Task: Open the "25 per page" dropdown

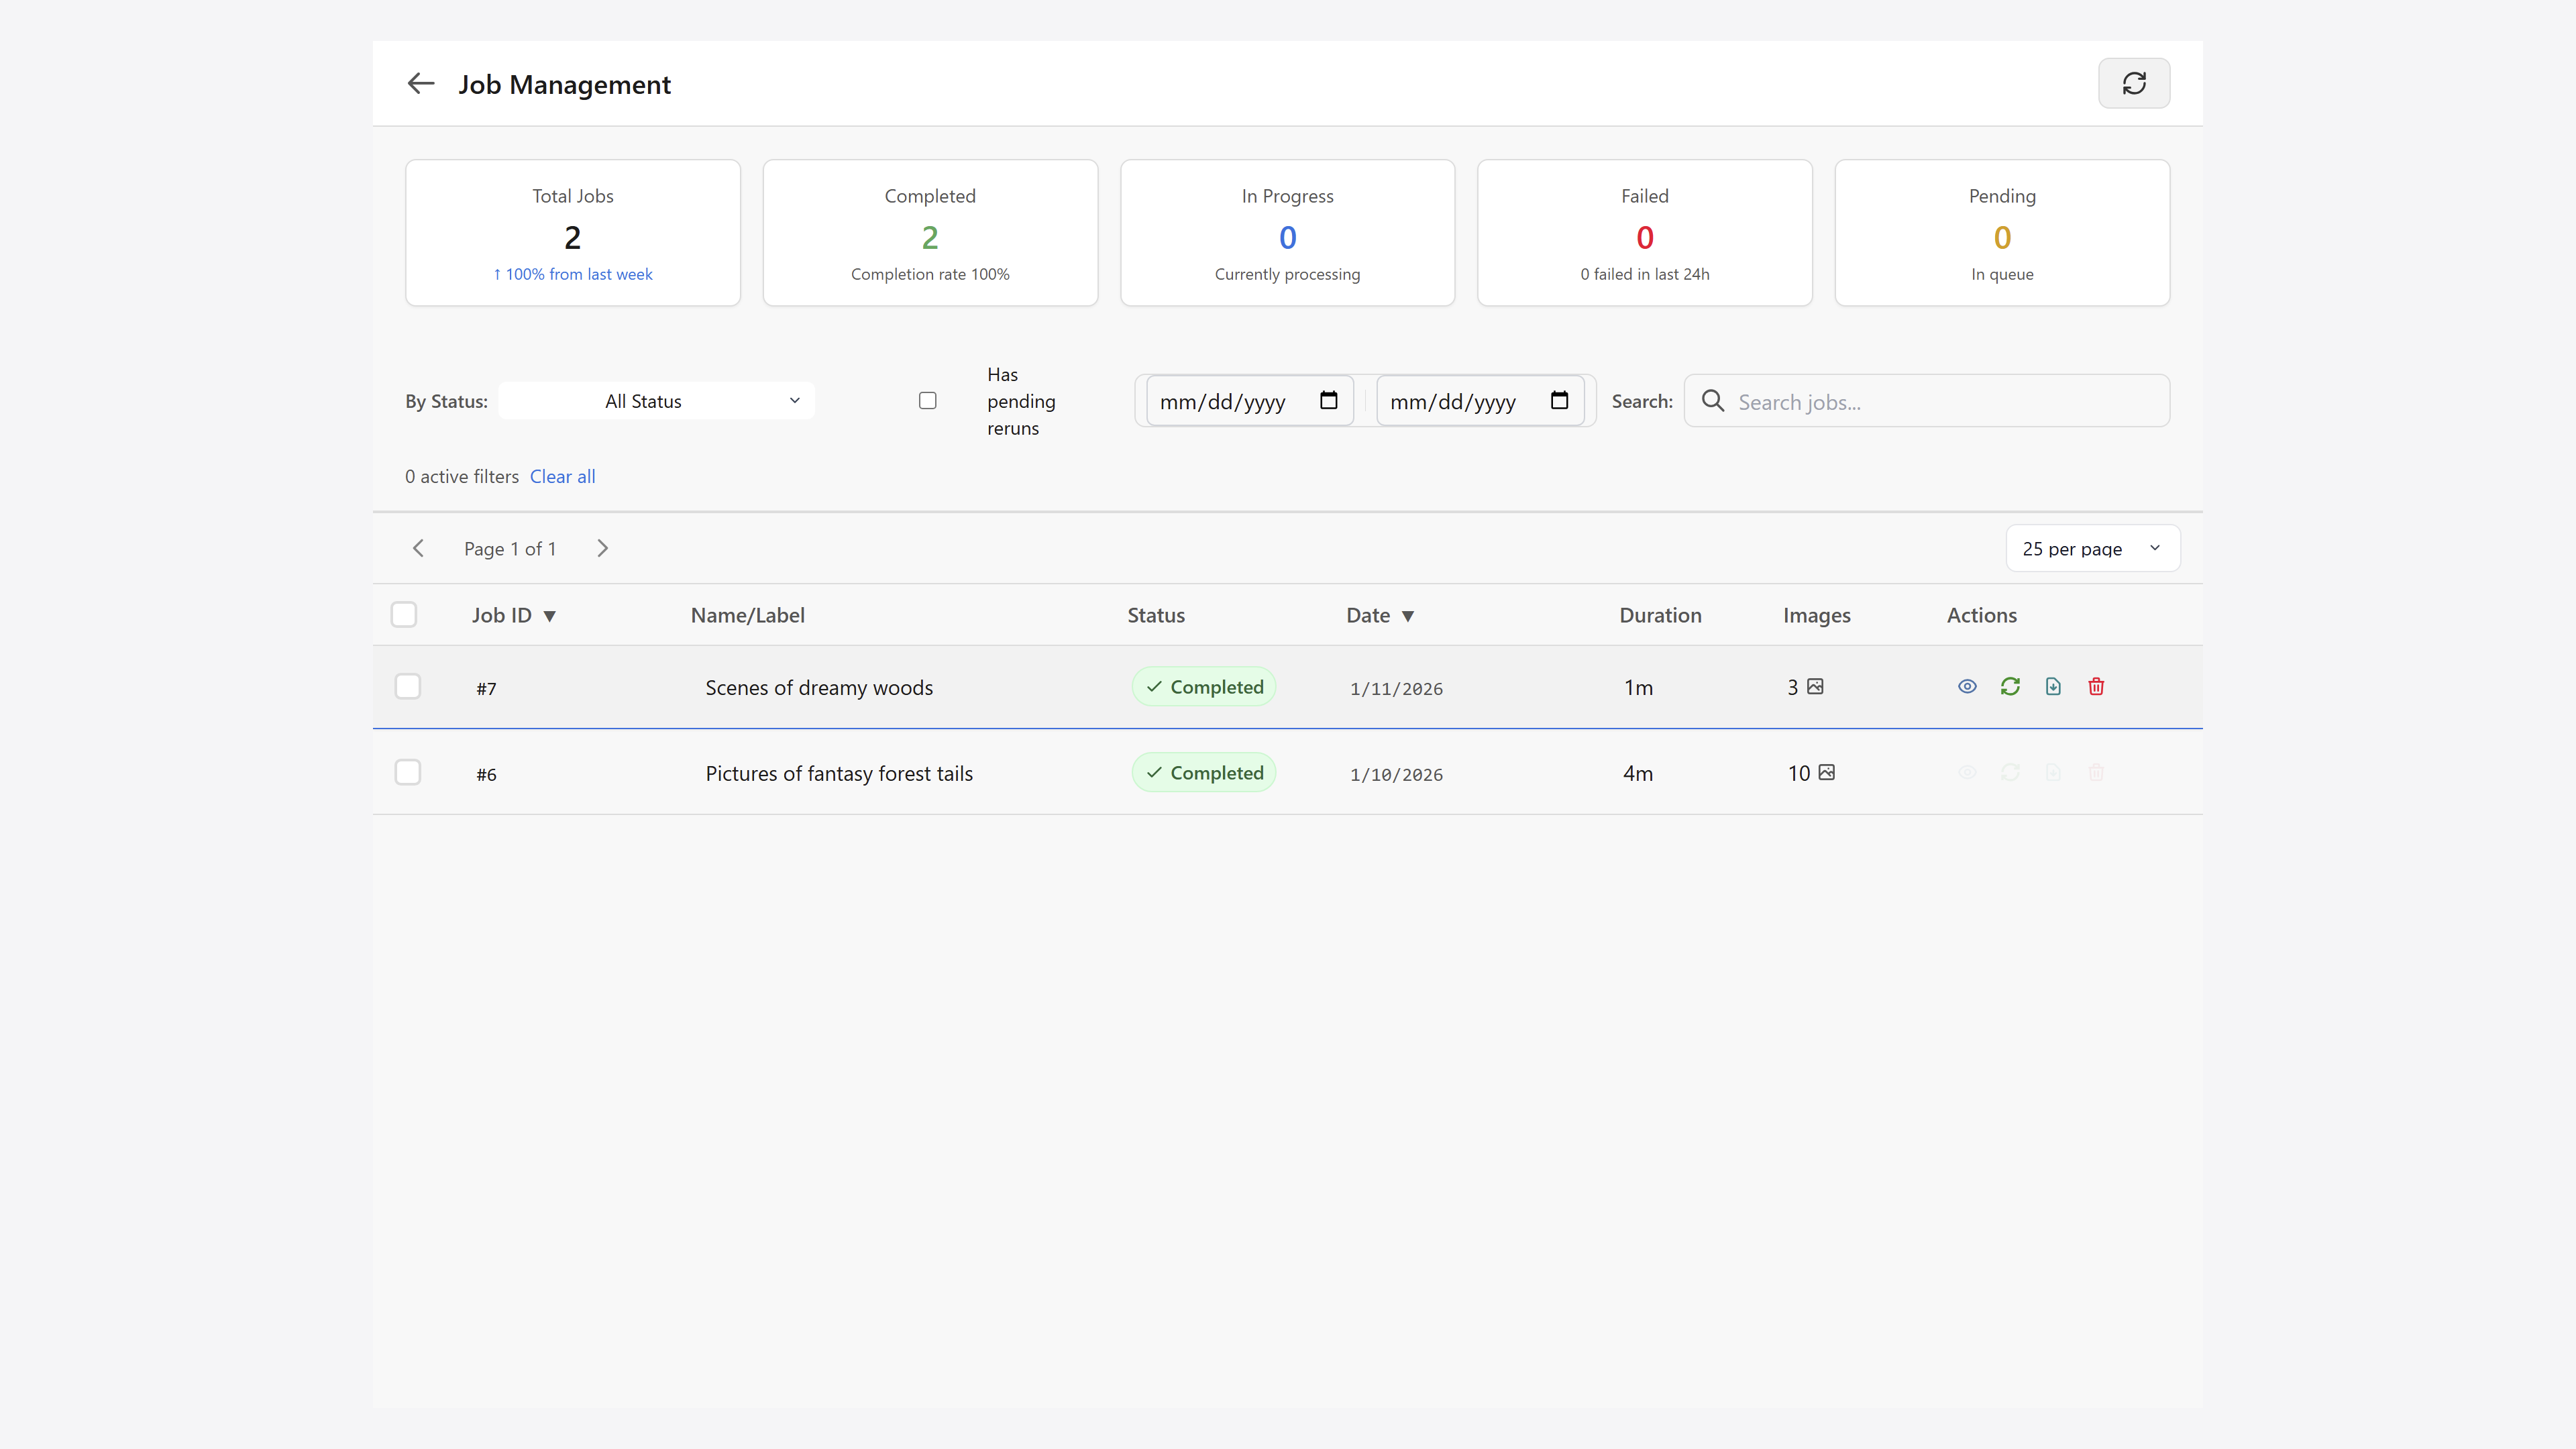Action: 2092,548
